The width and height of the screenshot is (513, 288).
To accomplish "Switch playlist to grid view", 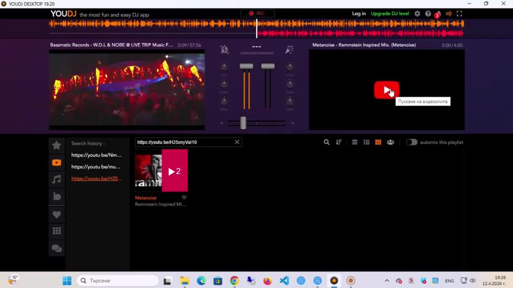I will click(378, 142).
